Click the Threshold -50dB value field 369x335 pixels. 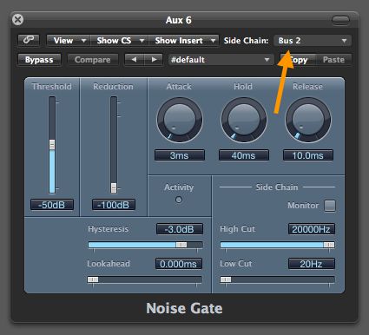click(x=52, y=205)
